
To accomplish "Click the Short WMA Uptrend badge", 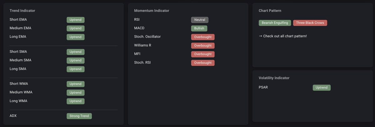I will coord(76,84).
